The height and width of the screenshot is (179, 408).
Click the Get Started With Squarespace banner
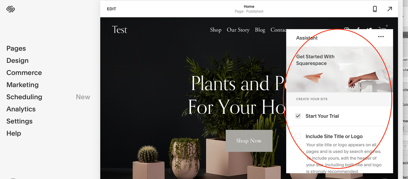coord(339,69)
